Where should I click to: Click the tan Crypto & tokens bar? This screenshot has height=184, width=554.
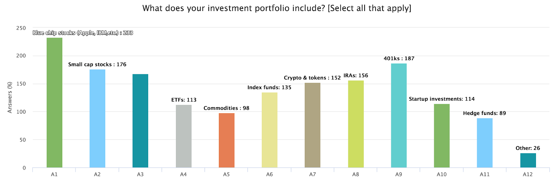[312, 125]
